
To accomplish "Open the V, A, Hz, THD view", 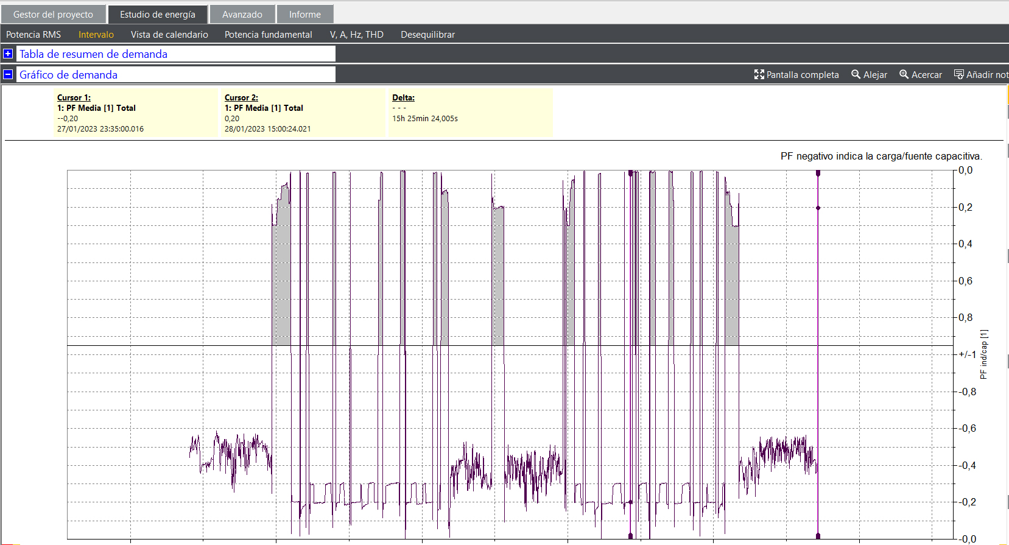I will (x=356, y=35).
